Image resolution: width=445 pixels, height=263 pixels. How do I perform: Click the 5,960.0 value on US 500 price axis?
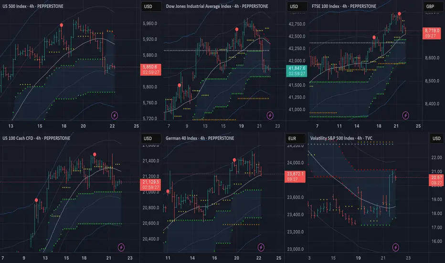click(x=150, y=23)
